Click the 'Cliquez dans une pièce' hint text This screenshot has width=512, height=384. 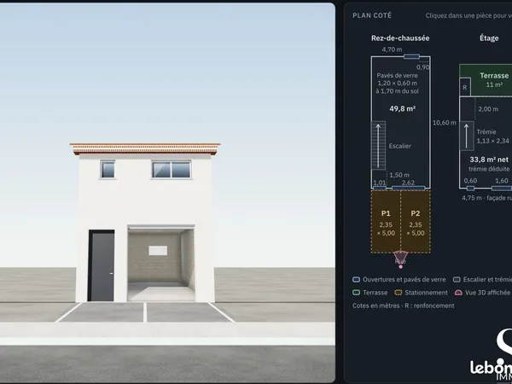click(468, 15)
